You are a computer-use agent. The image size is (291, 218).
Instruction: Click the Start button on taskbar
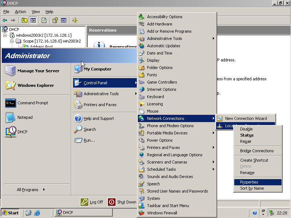(11, 213)
